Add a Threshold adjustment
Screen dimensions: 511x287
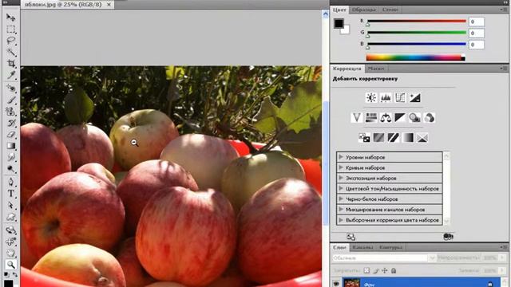click(393, 138)
